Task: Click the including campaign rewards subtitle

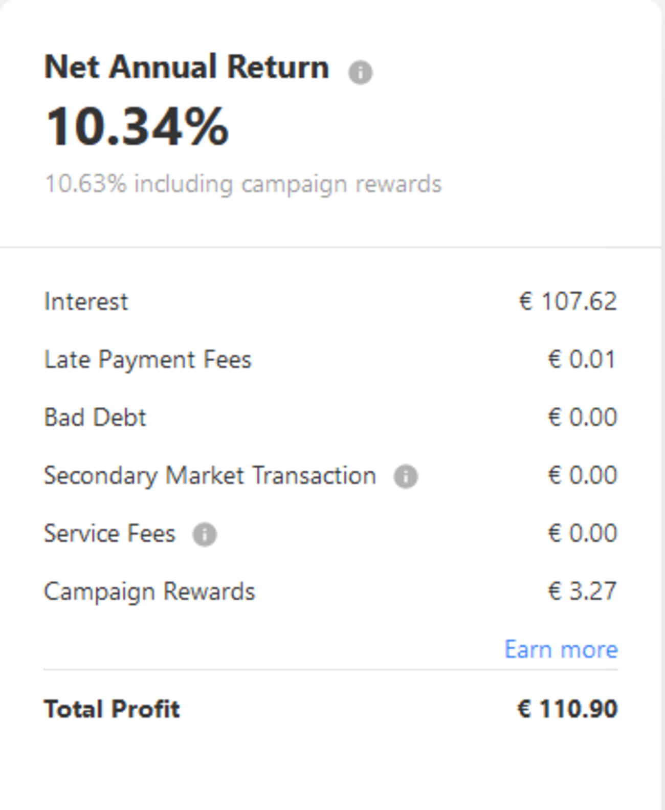Action: tap(243, 184)
